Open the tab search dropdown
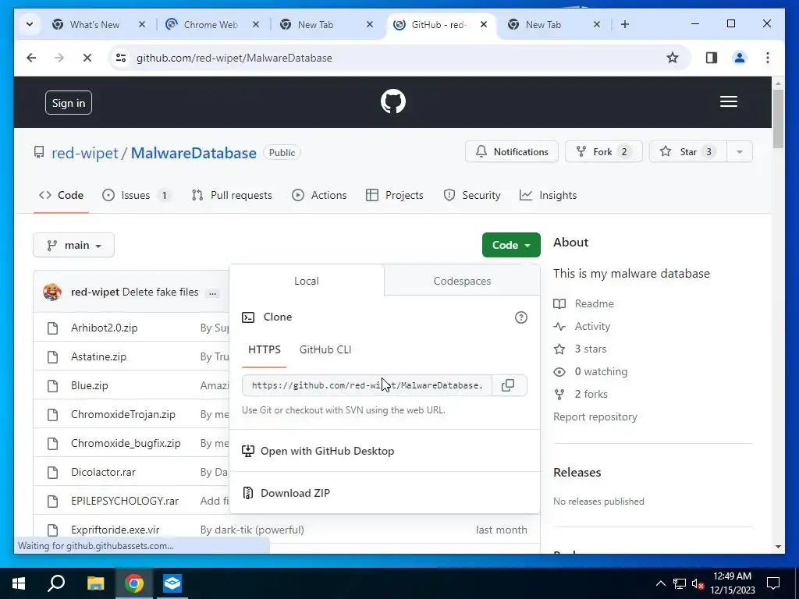Viewport: 799px width, 599px height. [30, 24]
